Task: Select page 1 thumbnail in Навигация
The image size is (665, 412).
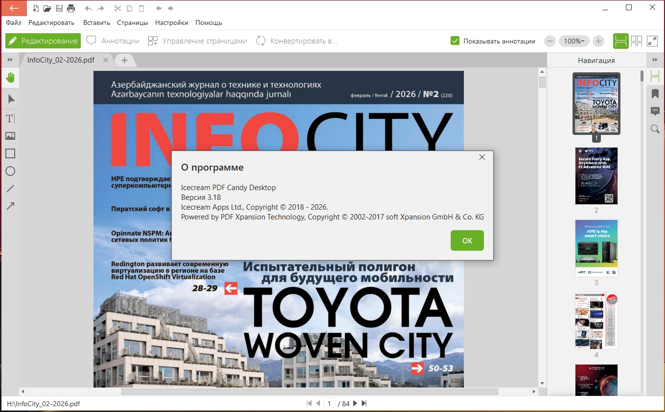Action: 596,104
